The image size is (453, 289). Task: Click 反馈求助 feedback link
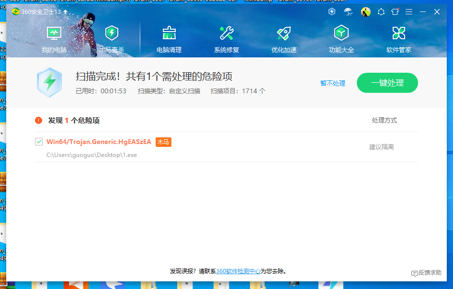pos(426,273)
